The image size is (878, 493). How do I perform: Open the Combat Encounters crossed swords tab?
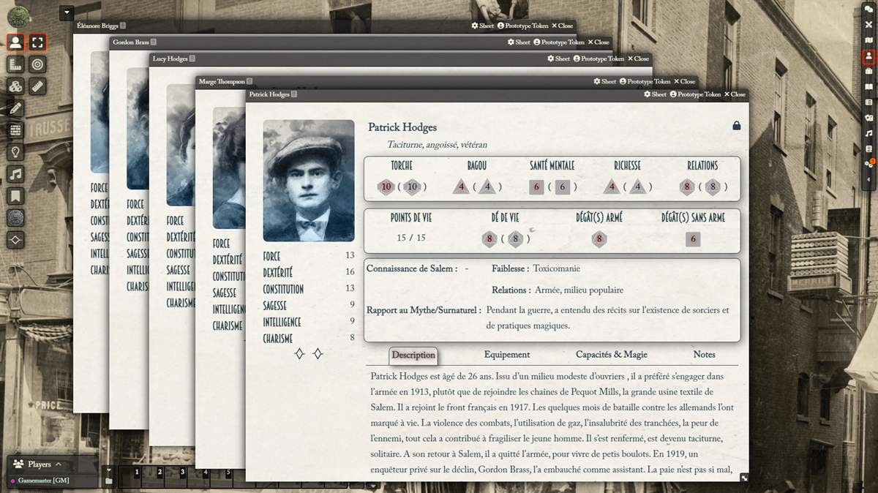click(x=868, y=24)
